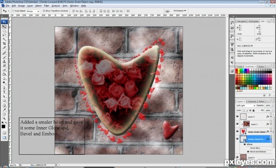Select the Lasso tool
This screenshot has width=276, height=168.
point(4,35)
